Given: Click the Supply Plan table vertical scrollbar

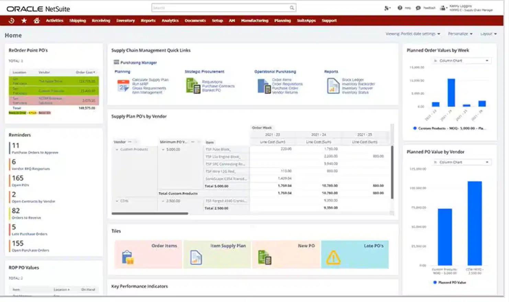Looking at the screenshot, I should coord(392,172).
